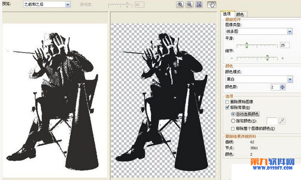Select 自动选择颜色 radio button
301x180 pixels.
(x=233, y=114)
